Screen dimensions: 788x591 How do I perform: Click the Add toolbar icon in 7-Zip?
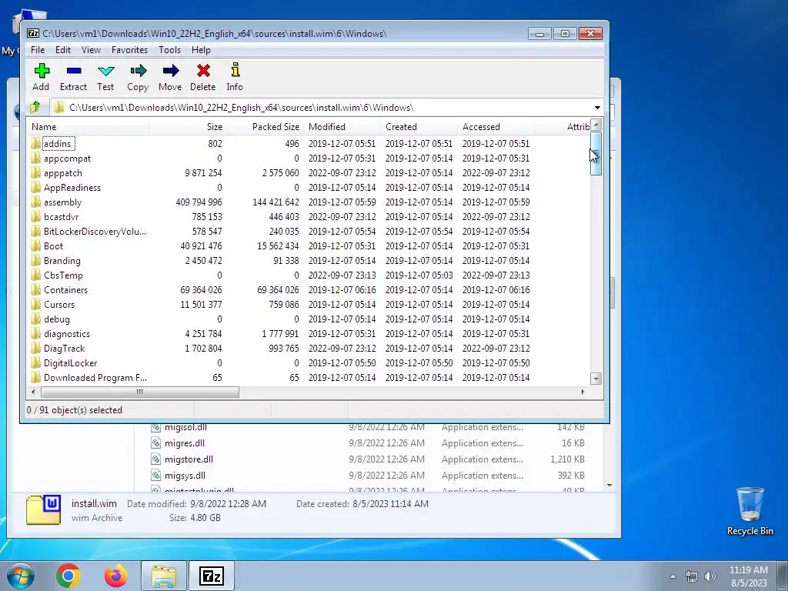(x=42, y=71)
